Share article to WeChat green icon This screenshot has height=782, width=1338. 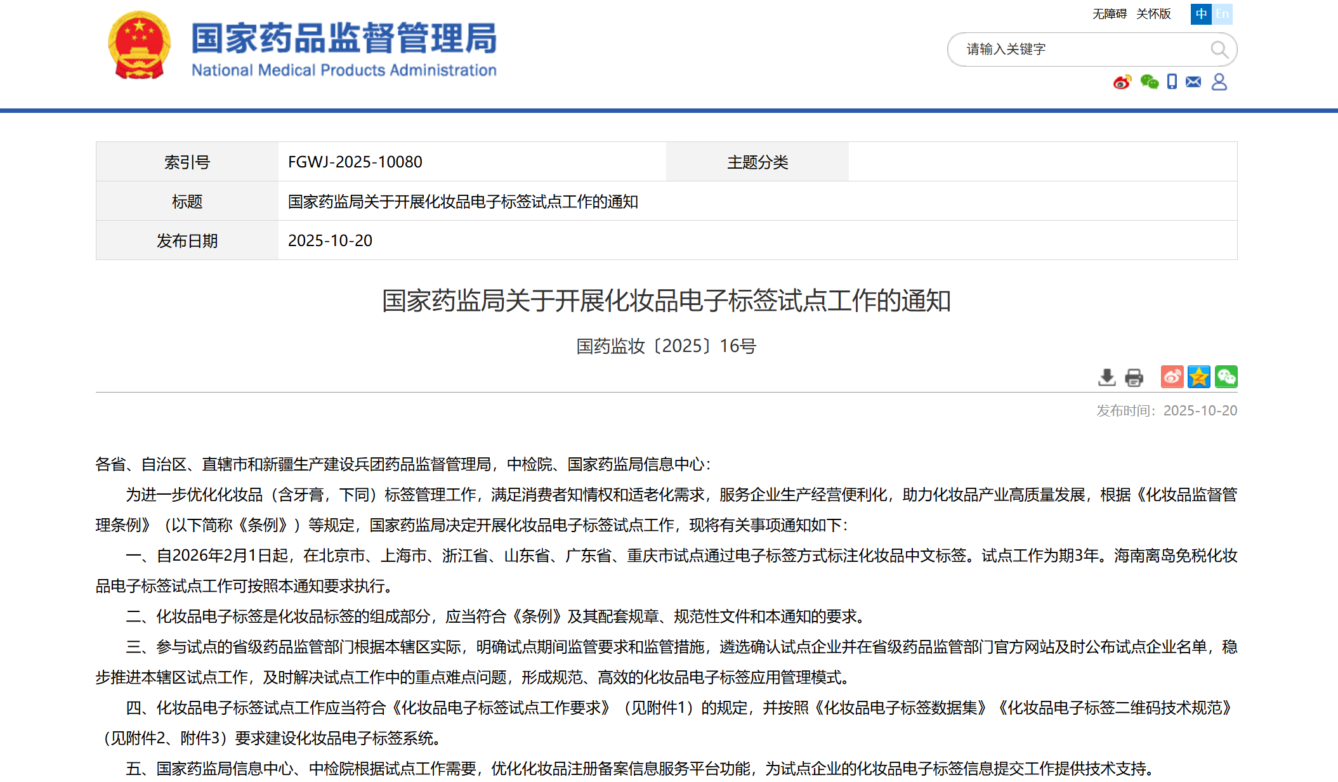pos(1226,377)
